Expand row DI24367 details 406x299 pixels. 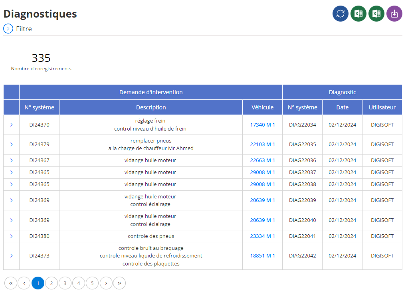pyautogui.click(x=12, y=160)
